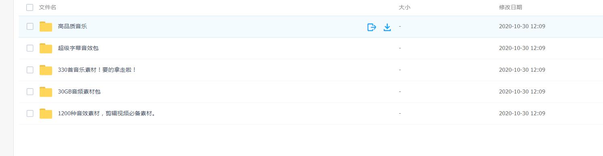Sort by the 大小 column header

[405, 7]
